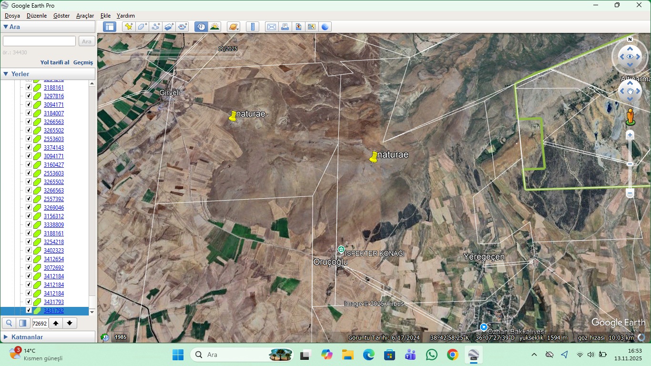Collapse the Yerler places panel
The image size is (651, 366).
tap(6, 74)
